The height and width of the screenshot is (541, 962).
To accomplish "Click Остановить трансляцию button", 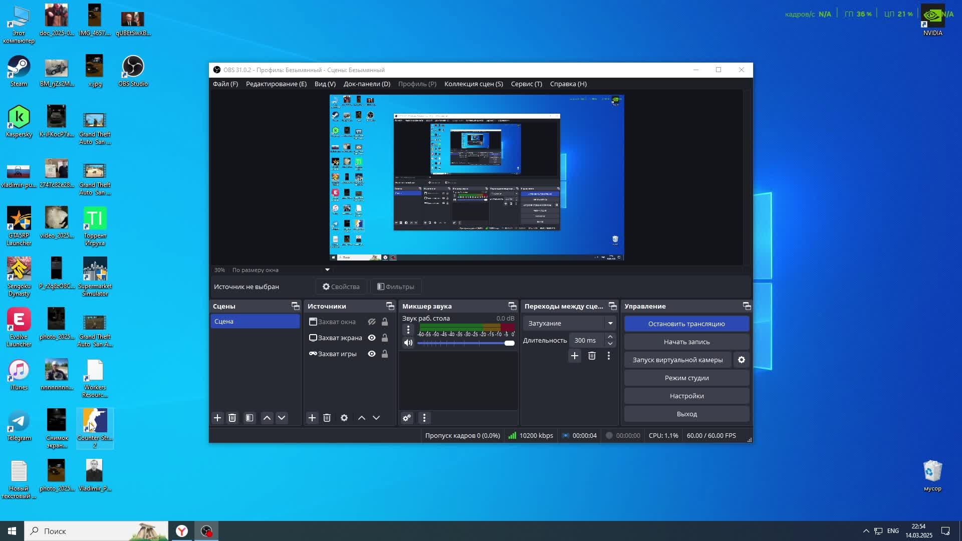I will (686, 324).
